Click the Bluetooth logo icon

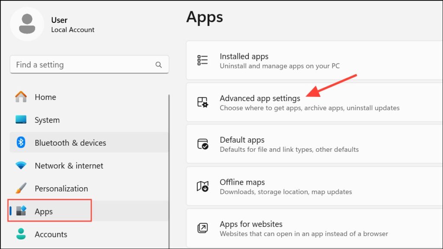21,143
